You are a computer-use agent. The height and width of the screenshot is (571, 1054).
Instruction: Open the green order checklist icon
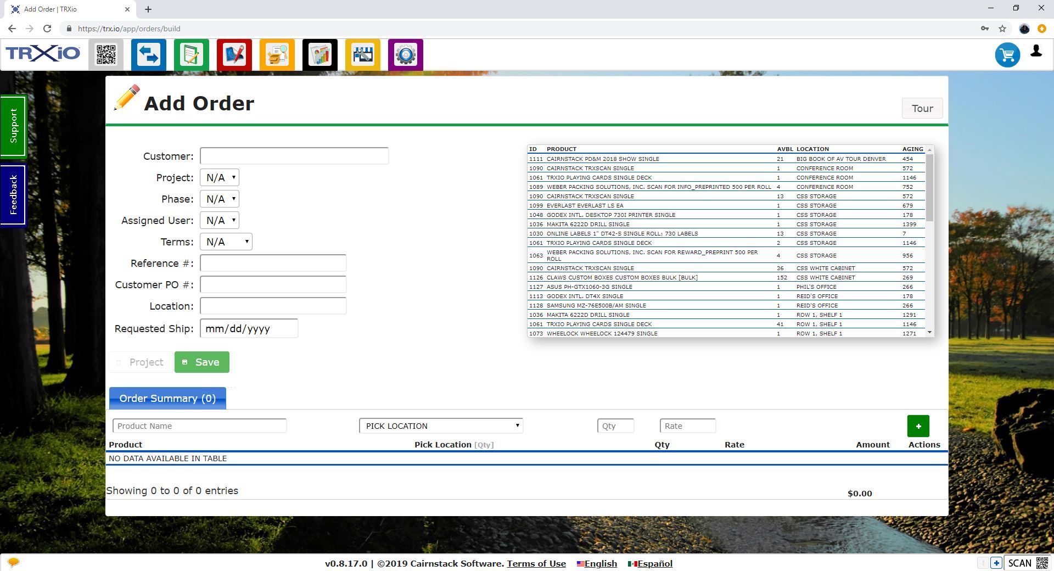pyautogui.click(x=192, y=54)
